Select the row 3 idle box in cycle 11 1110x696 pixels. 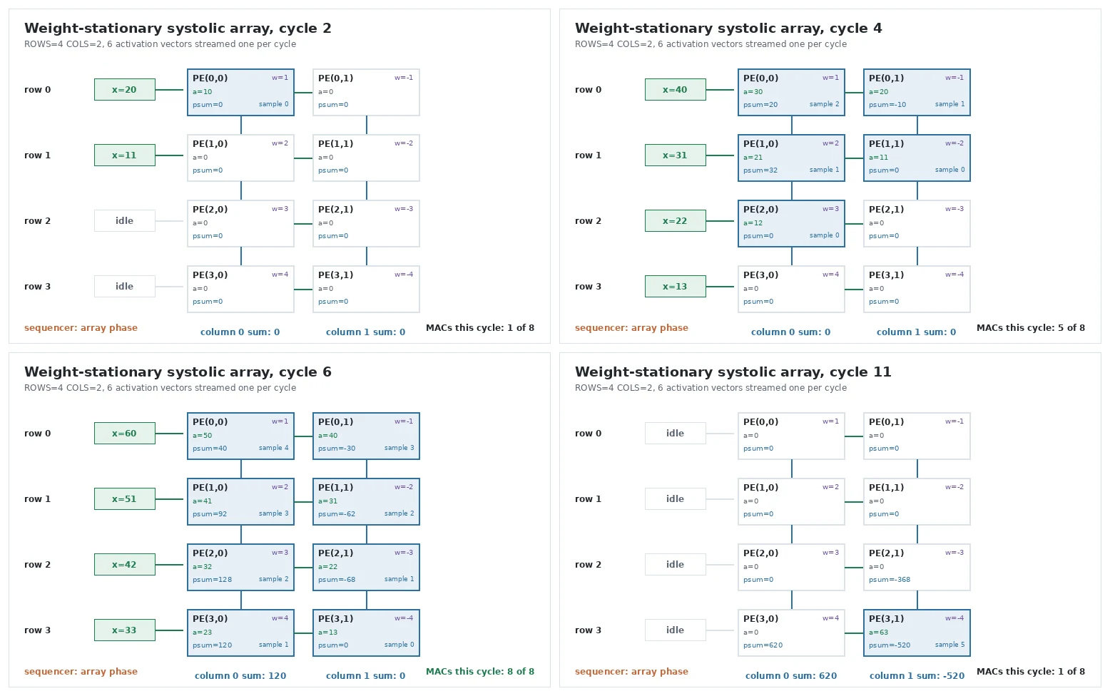[676, 630]
